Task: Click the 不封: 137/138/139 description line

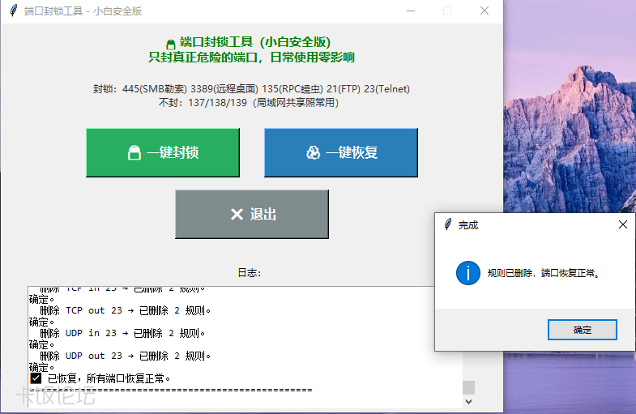Action: tap(249, 103)
